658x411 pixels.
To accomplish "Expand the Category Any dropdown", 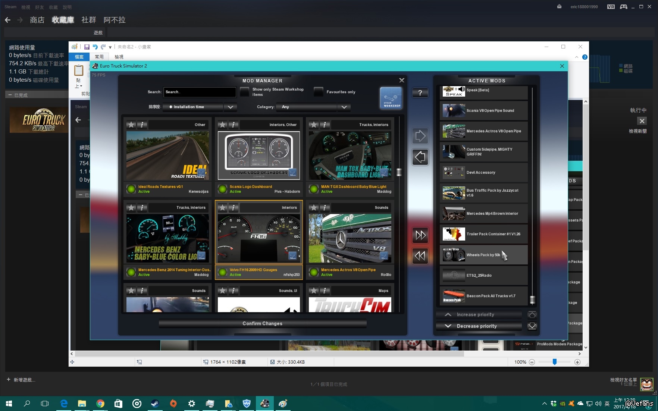I will [x=344, y=107].
